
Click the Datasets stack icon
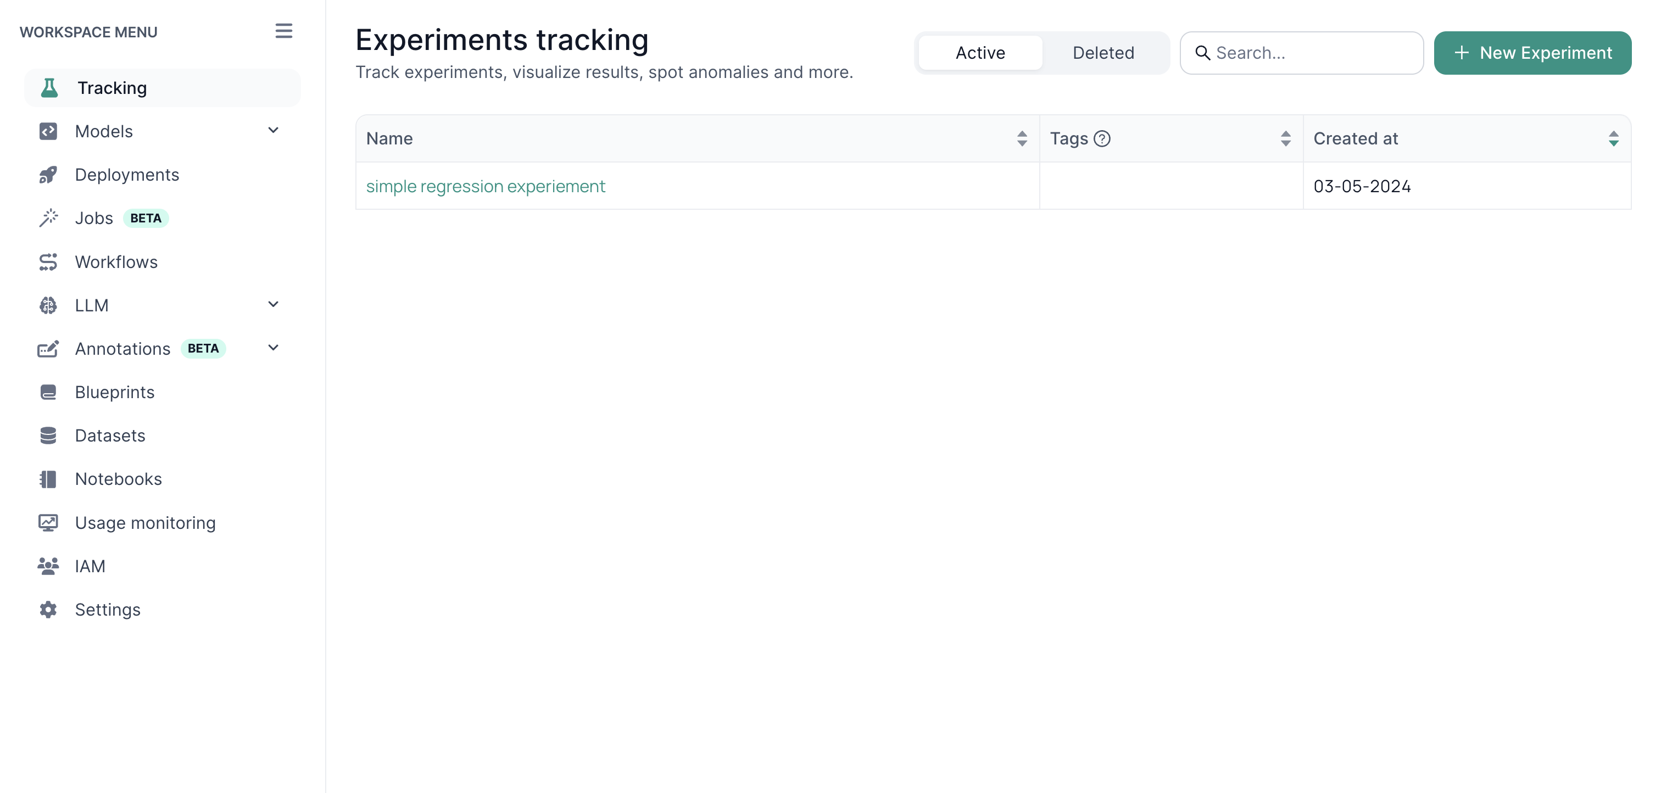48,435
